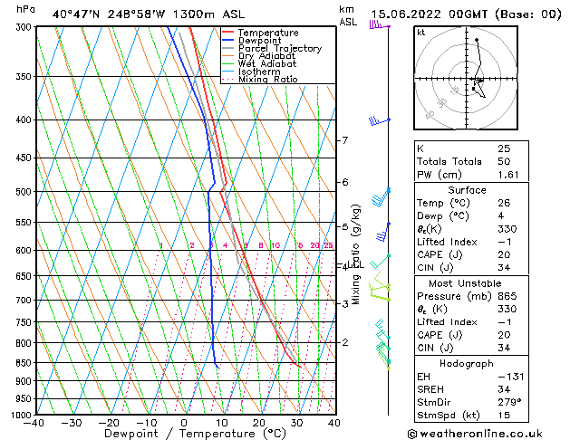Select the blue wind barb at 400 hPa
This screenshot has width=570, height=440.
[379, 120]
